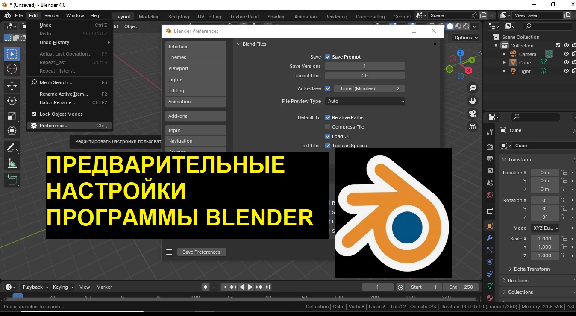Select the Transform tool
Screen dimensions: 576x316
click(12, 131)
